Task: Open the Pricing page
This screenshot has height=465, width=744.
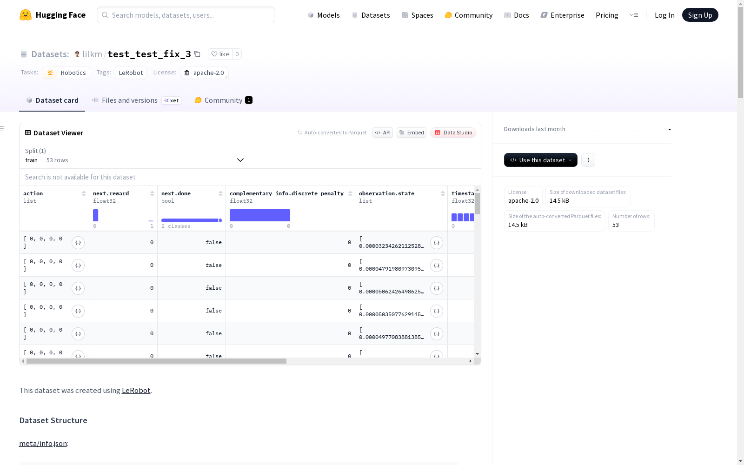Action: click(607, 15)
